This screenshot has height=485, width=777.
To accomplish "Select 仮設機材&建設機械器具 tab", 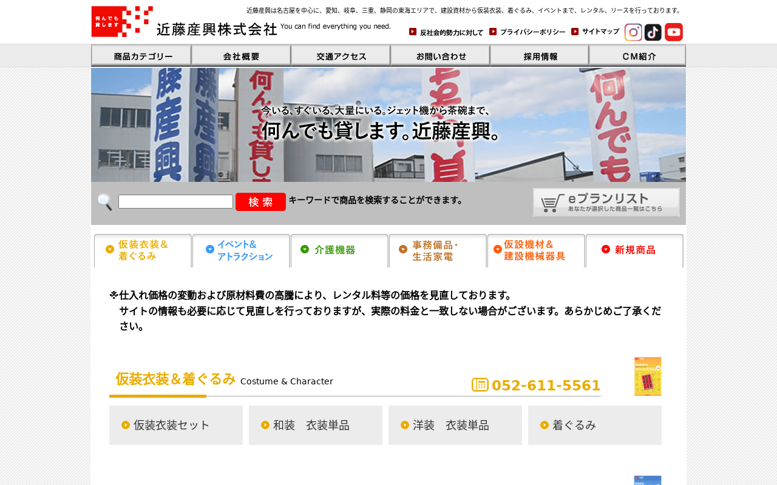I will tap(536, 250).
